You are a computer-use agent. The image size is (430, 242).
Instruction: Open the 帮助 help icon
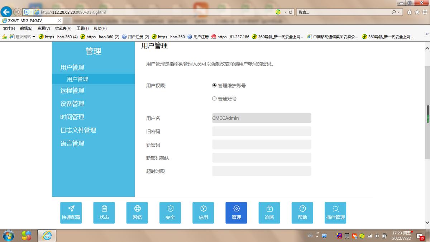[x=302, y=212]
